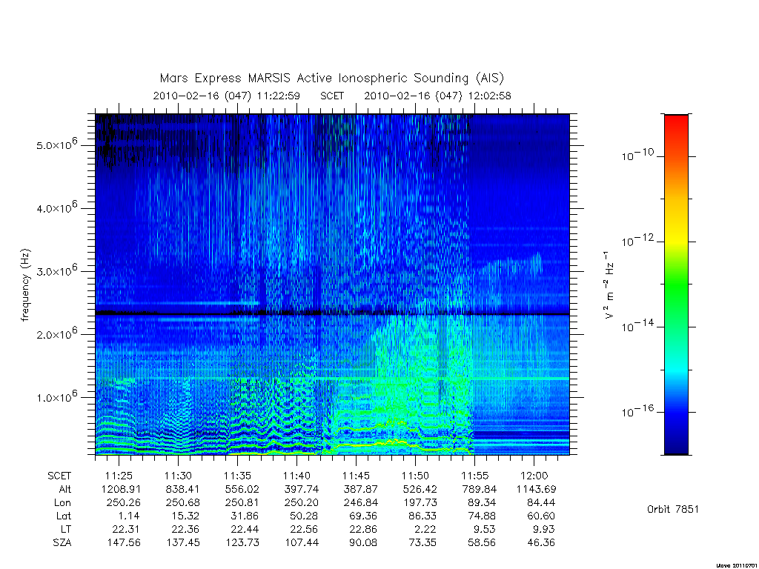759x569 pixels.
Task: Click the end timestamp '2010-02-16 (047) 12:02:58'
Action: coord(437,96)
